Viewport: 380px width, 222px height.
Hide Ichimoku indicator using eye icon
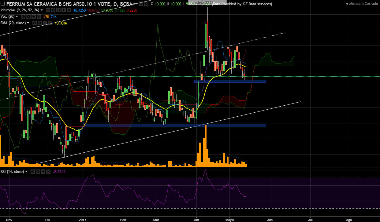48,10
